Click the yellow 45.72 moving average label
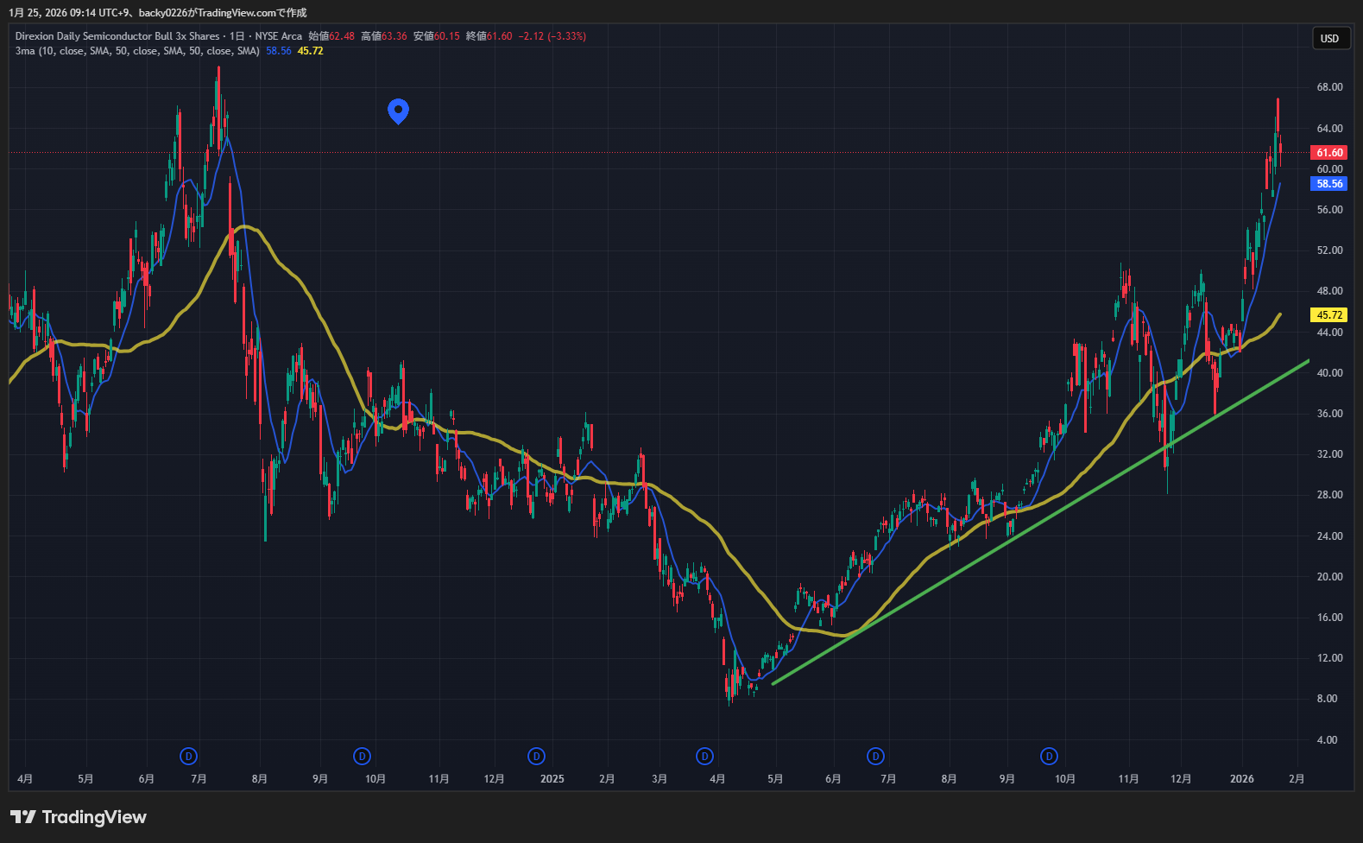The height and width of the screenshot is (843, 1363). point(1329,315)
